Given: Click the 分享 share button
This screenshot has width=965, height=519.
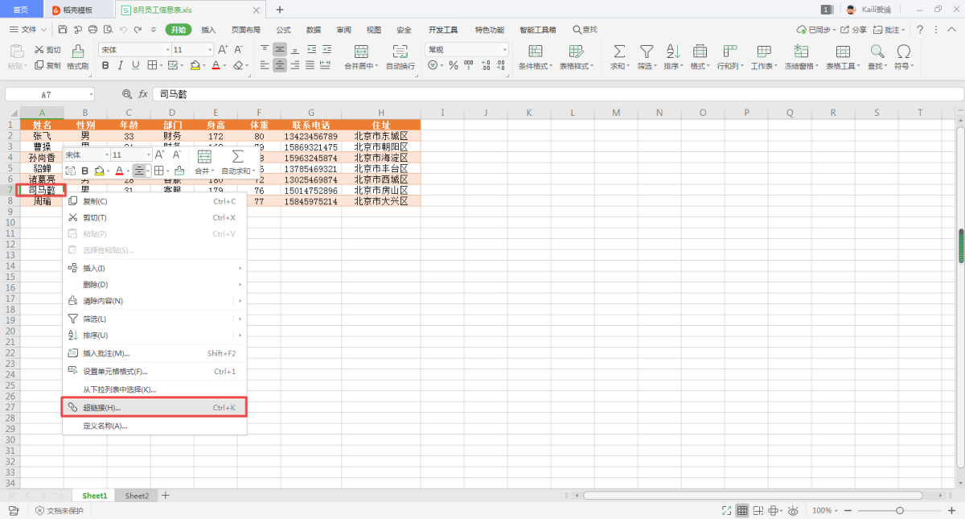Looking at the screenshot, I should [854, 30].
